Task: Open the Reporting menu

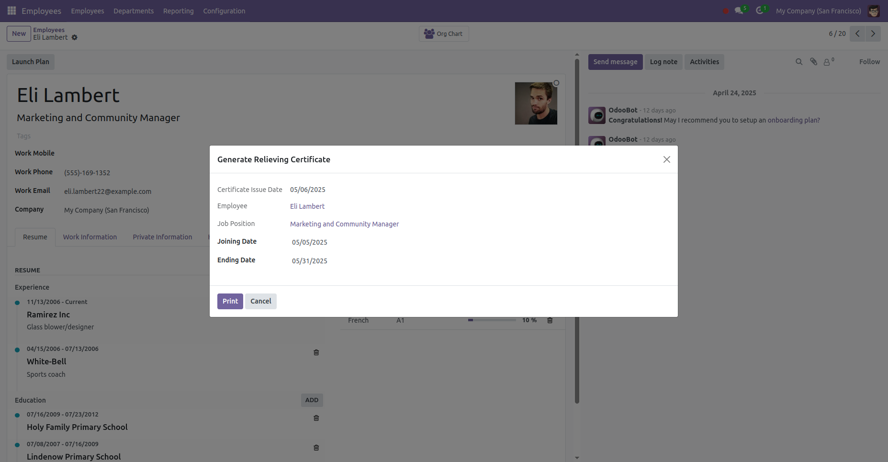Action: pyautogui.click(x=178, y=11)
